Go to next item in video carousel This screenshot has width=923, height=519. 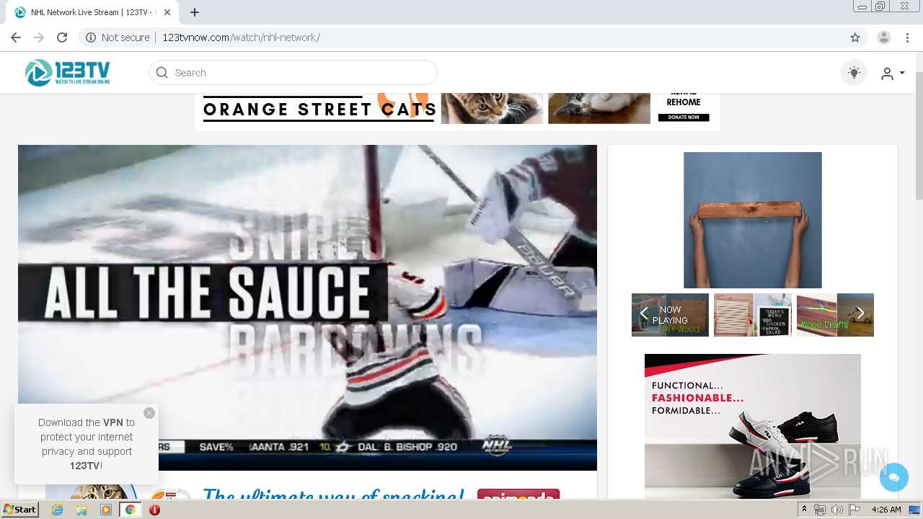click(860, 314)
